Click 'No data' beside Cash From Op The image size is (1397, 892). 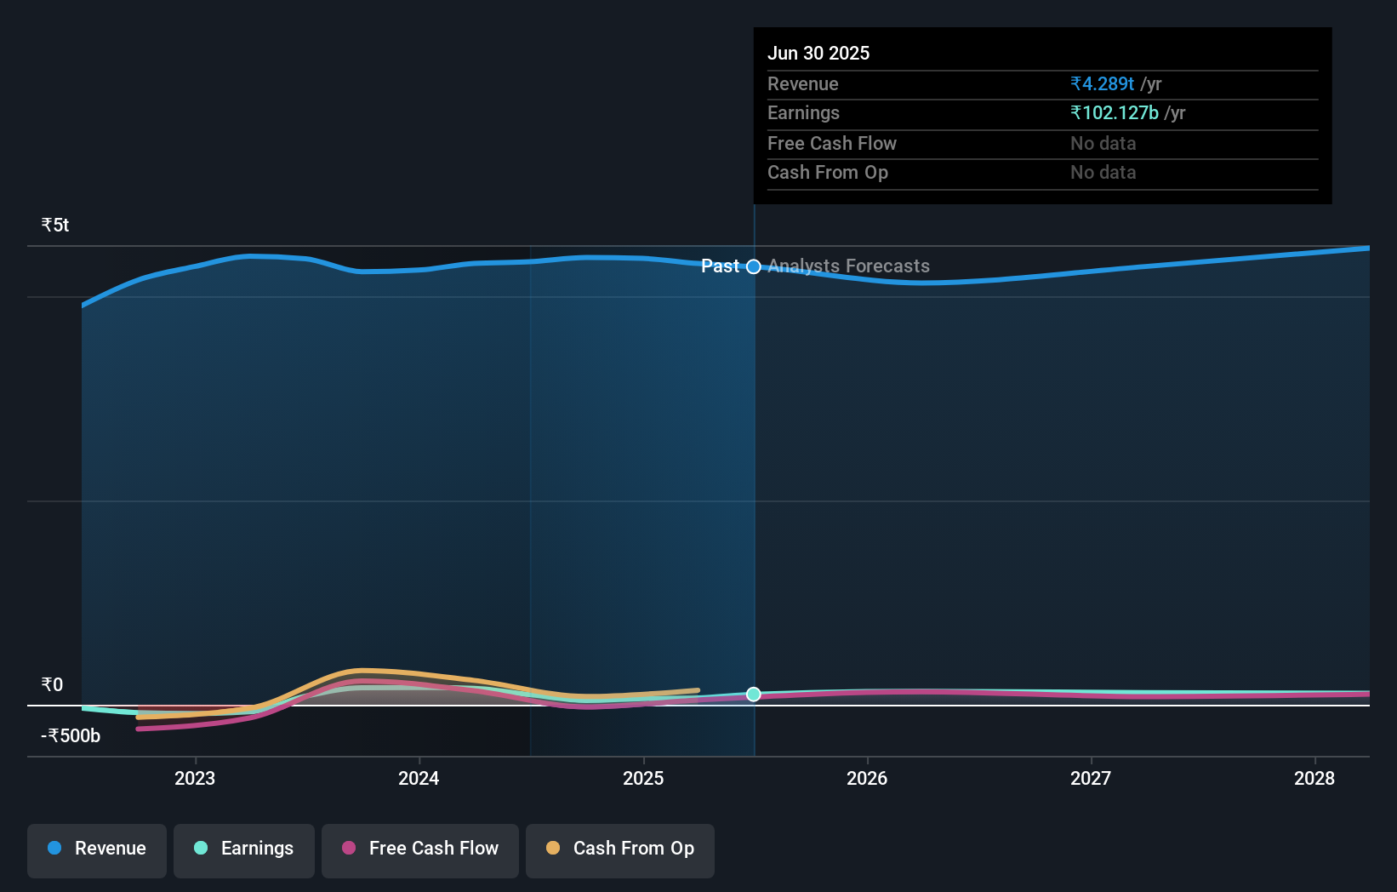pyautogui.click(x=1103, y=172)
